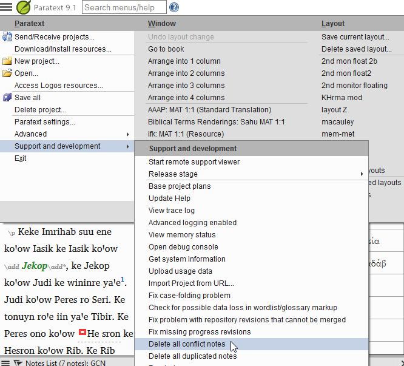Image resolution: width=404 pixels, height=366 pixels.
Task: Expand the Advanced submenu arrow
Action: pyautogui.click(x=128, y=134)
